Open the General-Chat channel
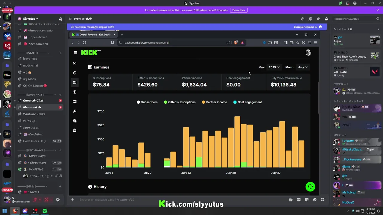The height and width of the screenshot is (215, 383). click(x=39, y=100)
